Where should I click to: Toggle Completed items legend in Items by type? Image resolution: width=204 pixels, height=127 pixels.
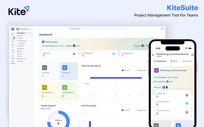(x=141, y=70)
